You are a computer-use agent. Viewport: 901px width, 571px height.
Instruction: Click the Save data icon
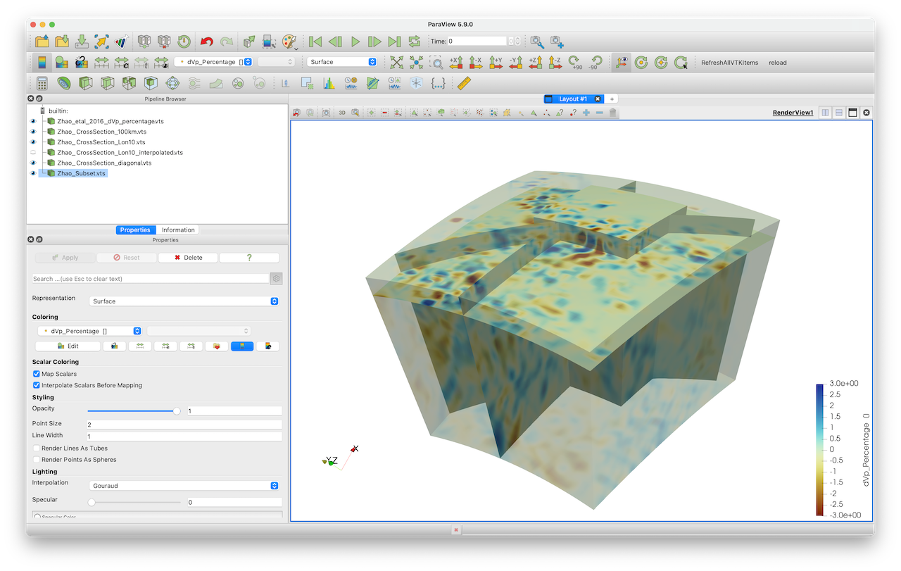pos(82,42)
